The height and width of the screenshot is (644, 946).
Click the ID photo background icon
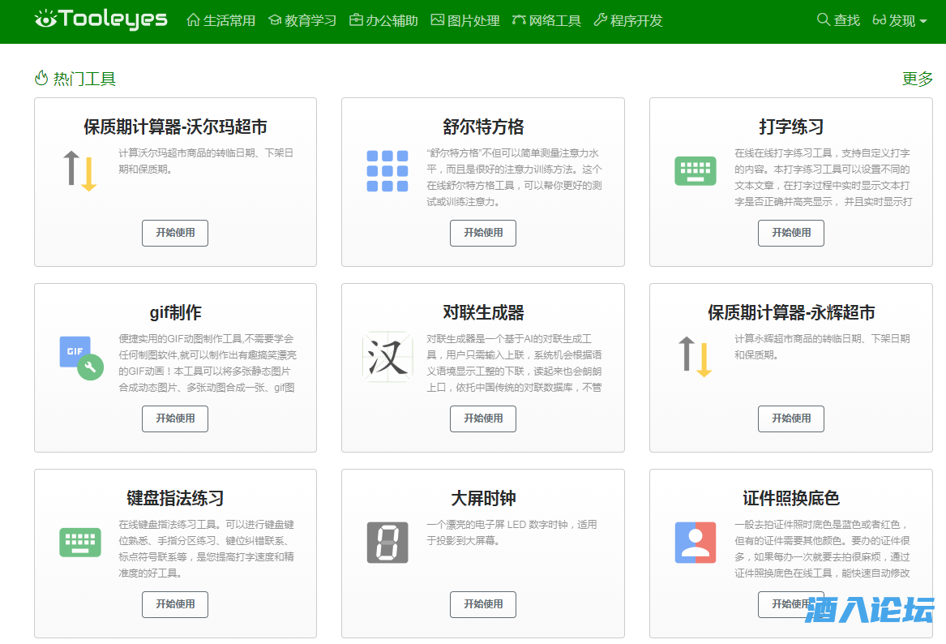pyautogui.click(x=695, y=542)
